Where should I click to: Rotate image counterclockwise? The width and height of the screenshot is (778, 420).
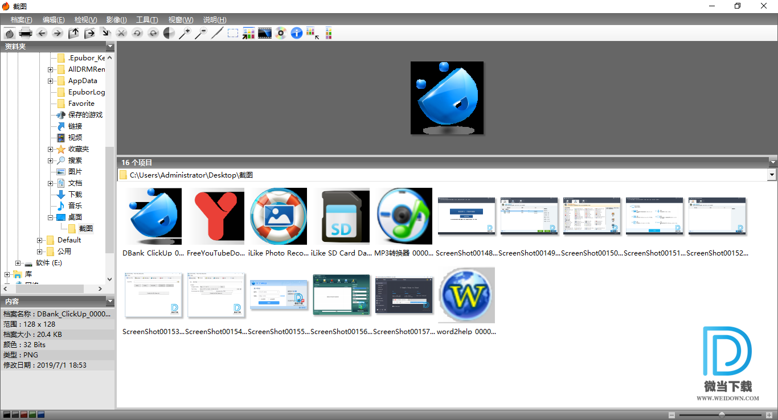pos(137,33)
